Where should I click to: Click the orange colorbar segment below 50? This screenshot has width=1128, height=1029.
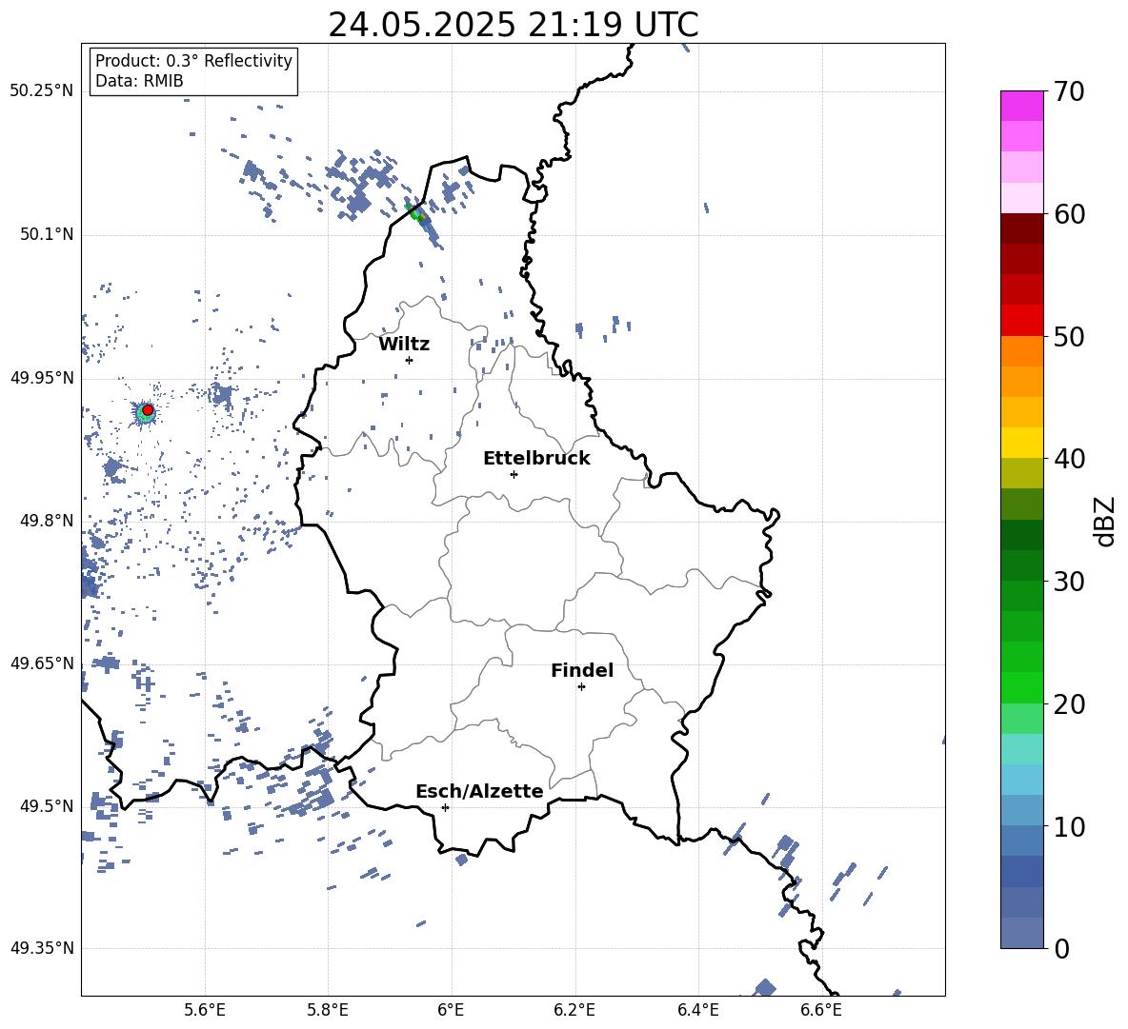tap(1021, 350)
